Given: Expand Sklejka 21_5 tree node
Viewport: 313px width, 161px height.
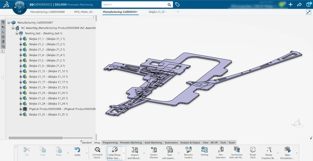Looking at the screenshot, I should pos(21,60).
